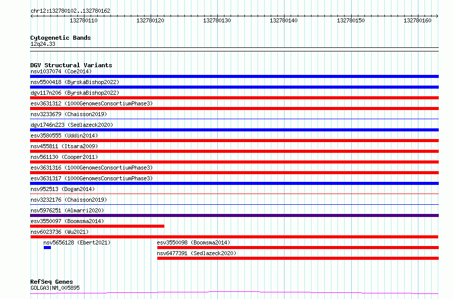
Task: Click ruler position 132780140
Action: coord(284,20)
